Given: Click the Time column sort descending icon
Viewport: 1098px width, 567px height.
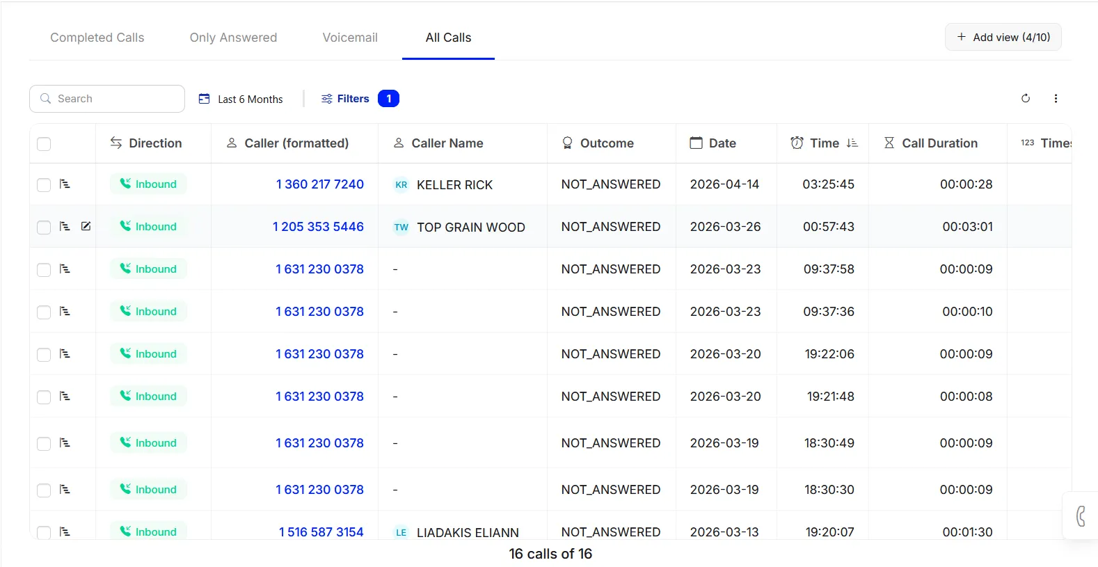Looking at the screenshot, I should (x=852, y=143).
